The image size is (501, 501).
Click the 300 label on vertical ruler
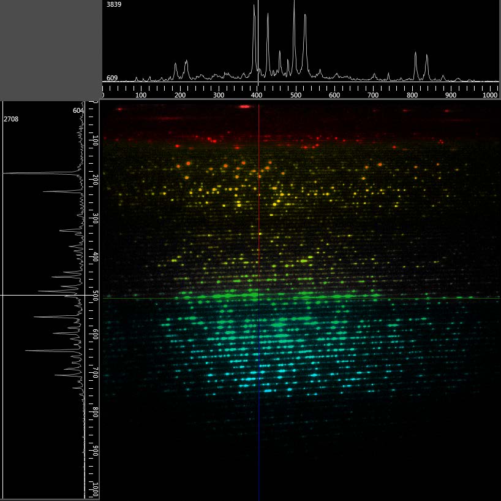[95, 218]
